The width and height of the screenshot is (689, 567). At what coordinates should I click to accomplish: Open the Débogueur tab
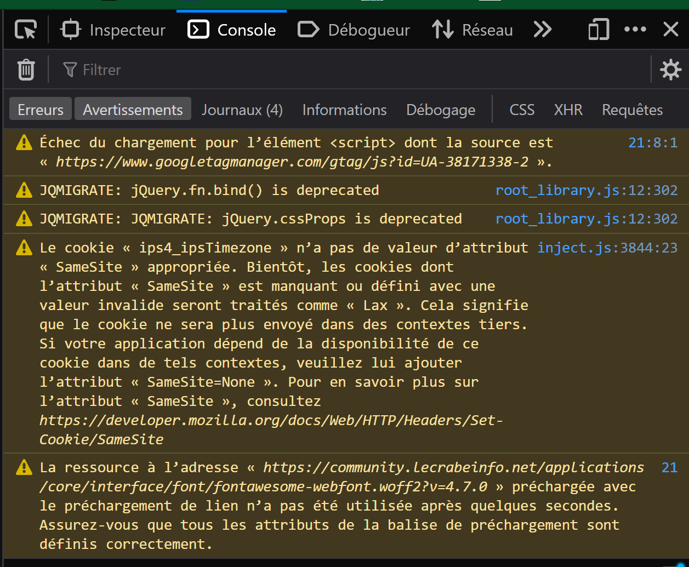point(354,30)
